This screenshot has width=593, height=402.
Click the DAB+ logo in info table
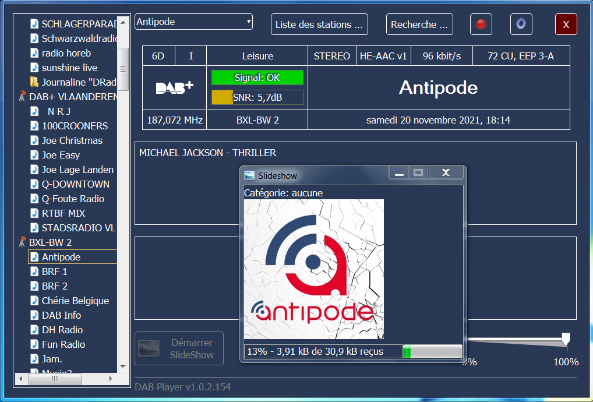coord(174,87)
